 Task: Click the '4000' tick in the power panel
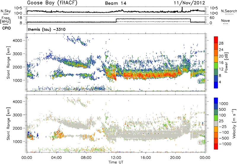click(x=17, y=41)
